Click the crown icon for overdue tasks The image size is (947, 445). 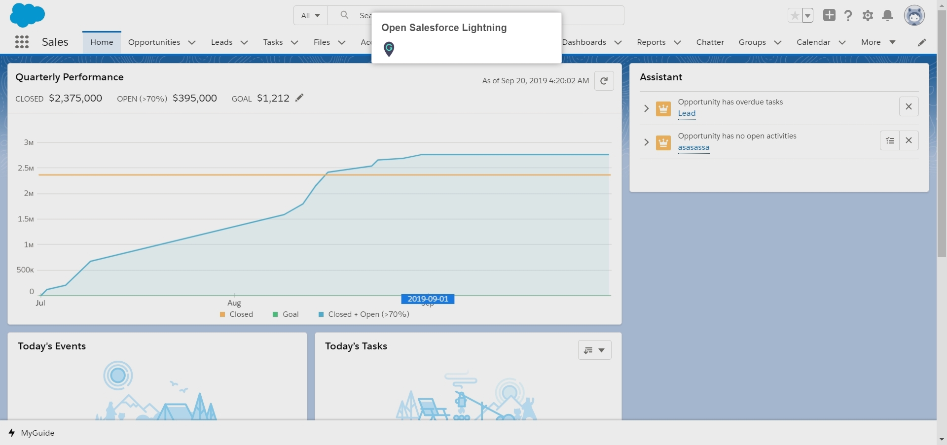[x=663, y=108]
